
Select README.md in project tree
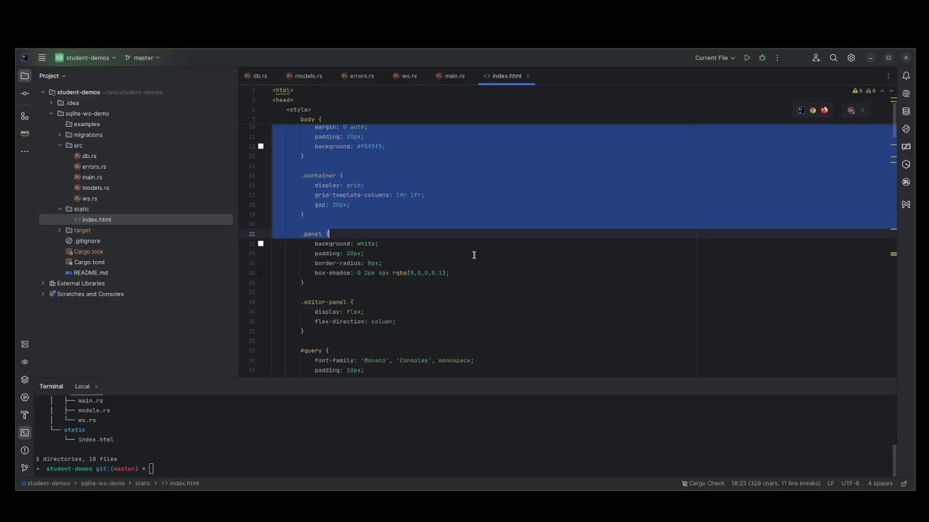(x=86, y=273)
